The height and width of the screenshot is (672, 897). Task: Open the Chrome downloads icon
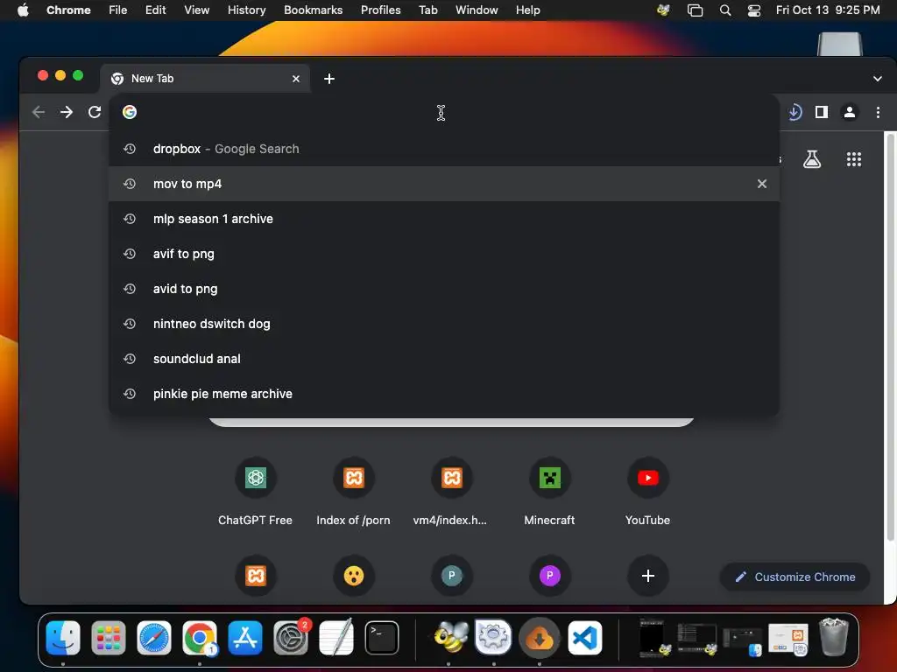(795, 112)
